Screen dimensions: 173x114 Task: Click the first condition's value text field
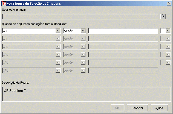pos(123,31)
